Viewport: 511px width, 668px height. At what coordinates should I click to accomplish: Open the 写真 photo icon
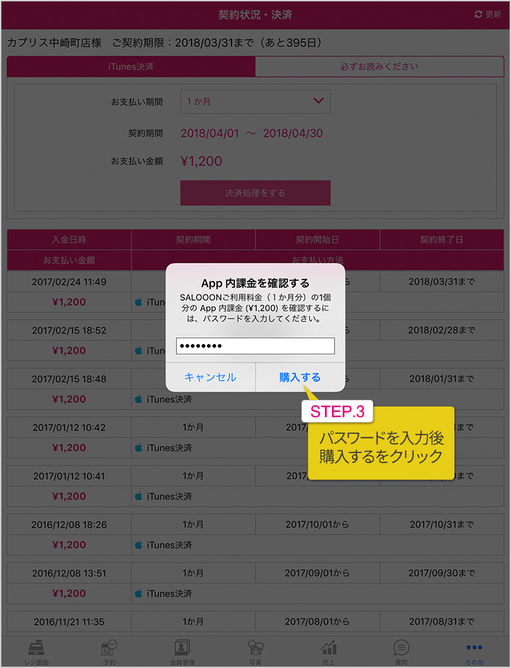(255, 648)
